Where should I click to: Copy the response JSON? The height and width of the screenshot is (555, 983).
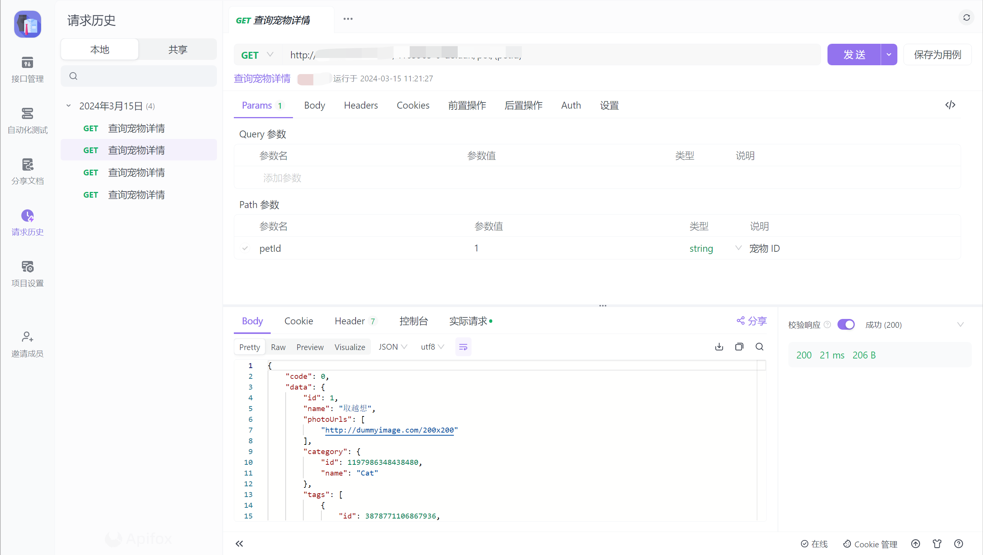point(739,347)
